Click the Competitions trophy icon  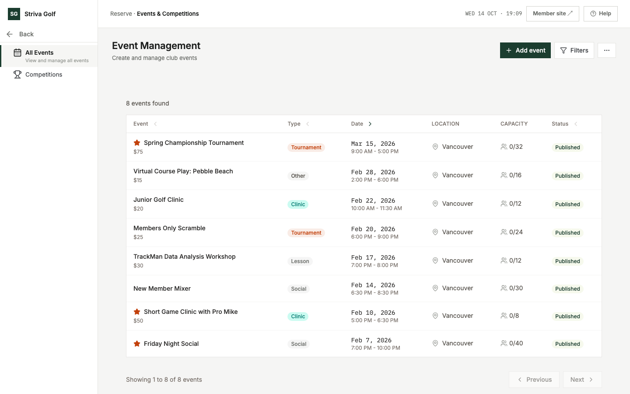point(17,74)
